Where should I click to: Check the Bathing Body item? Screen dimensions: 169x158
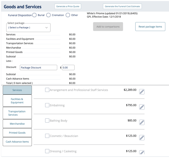(x=47, y=121)
